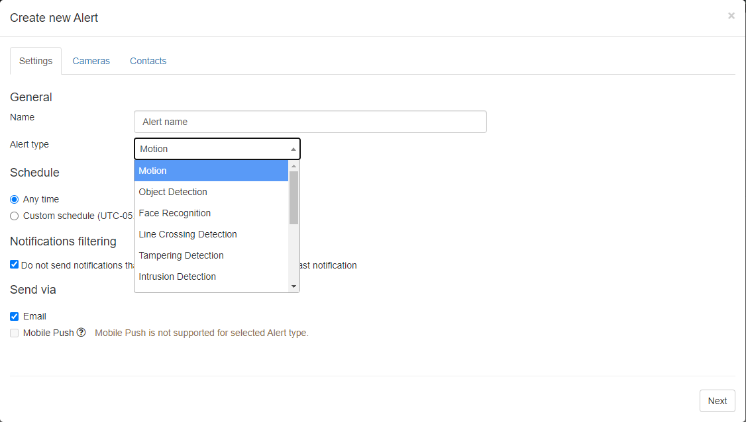This screenshot has width=746, height=422.
Task: Close the Create new Alert dialog
Action: tap(731, 16)
